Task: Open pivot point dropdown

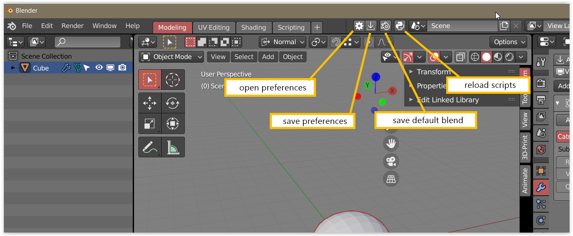Action: click(x=319, y=42)
